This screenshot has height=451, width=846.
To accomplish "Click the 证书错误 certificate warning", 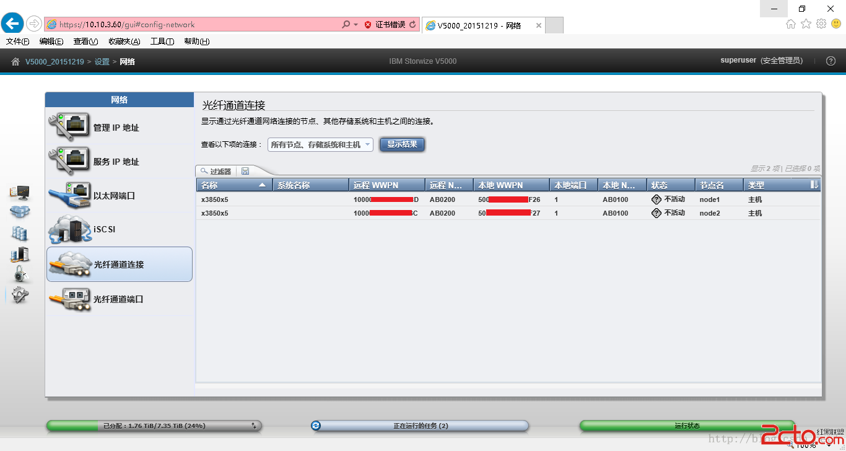I will click(385, 25).
